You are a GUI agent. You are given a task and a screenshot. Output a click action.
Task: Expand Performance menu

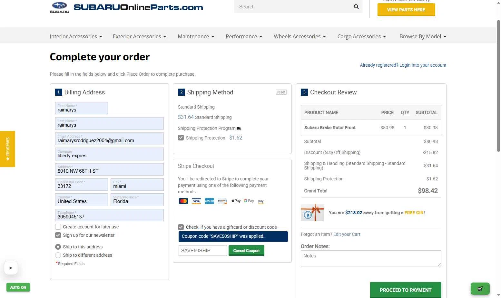coord(244,36)
